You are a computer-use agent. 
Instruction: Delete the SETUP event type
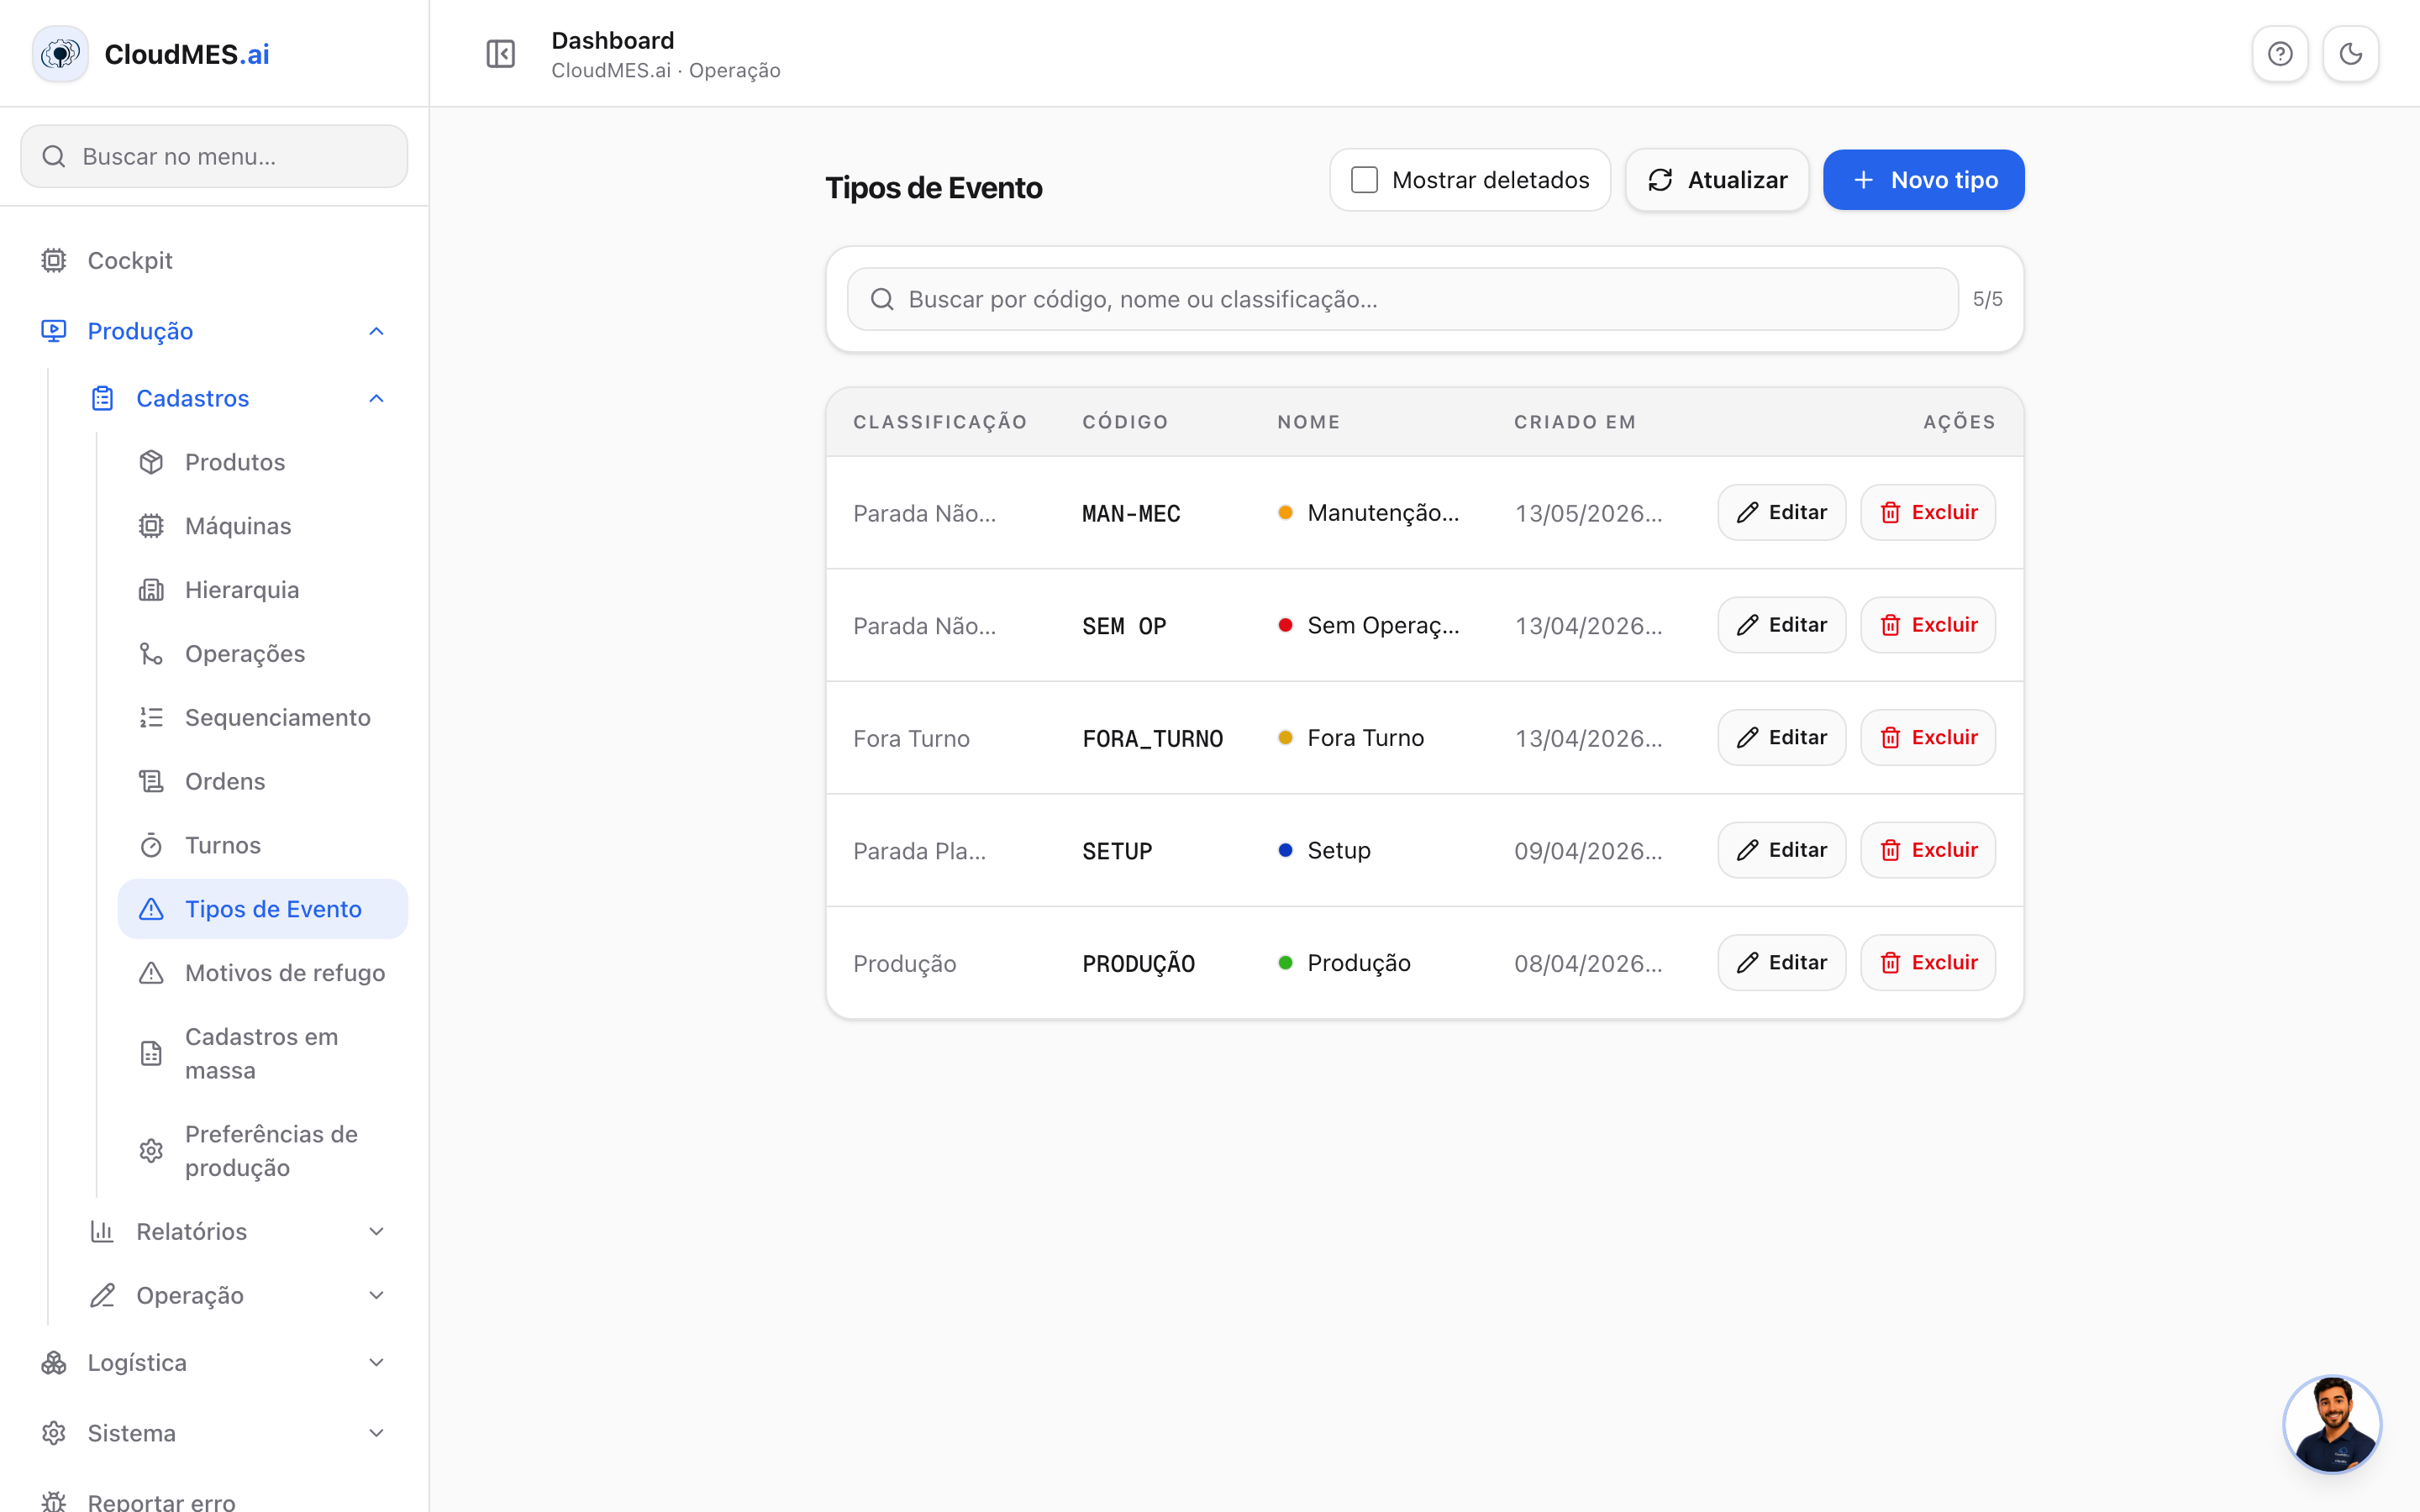pos(1927,850)
